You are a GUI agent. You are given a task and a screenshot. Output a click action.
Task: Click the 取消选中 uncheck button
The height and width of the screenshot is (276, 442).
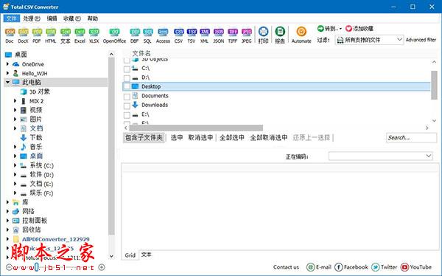200,137
